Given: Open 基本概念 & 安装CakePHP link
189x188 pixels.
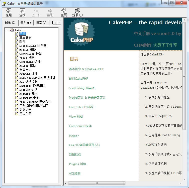Looking at the screenshot, I should (86, 69).
